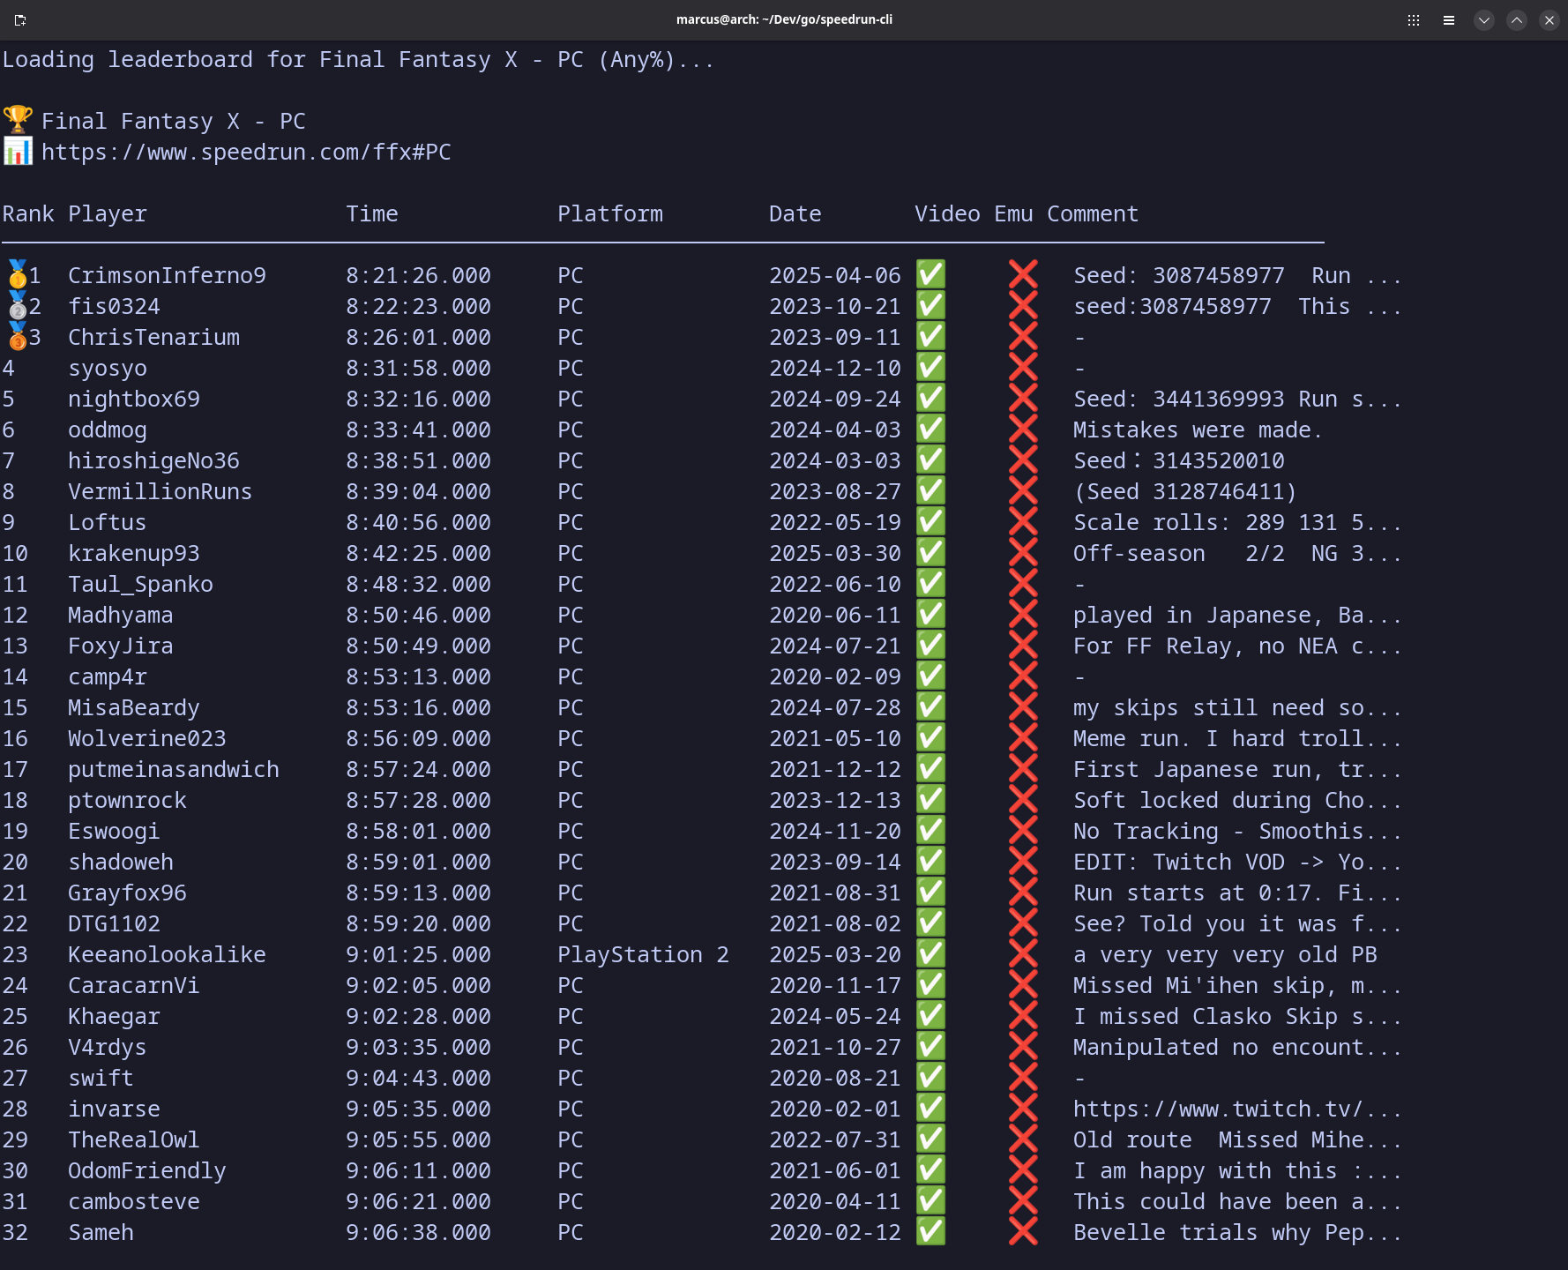Click the green video checkmark for swift
This screenshot has width=1568, height=1270.
click(x=930, y=1077)
